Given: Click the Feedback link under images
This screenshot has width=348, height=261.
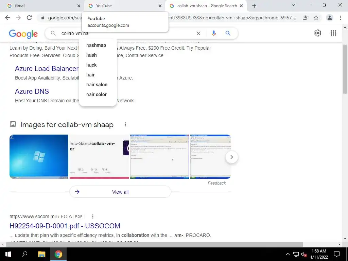Looking at the screenshot, I should coord(216,183).
